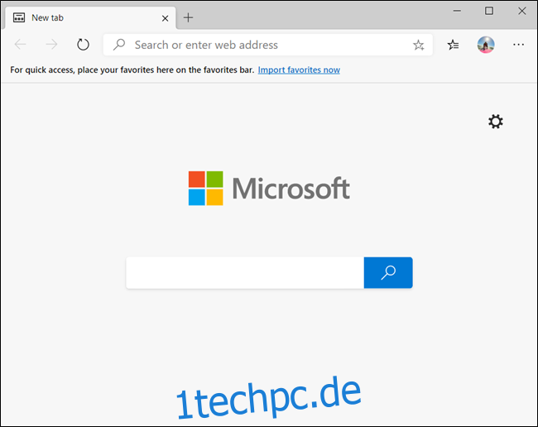This screenshot has height=427, width=538.
Task: Open the Favorites list icon
Action: [453, 45]
